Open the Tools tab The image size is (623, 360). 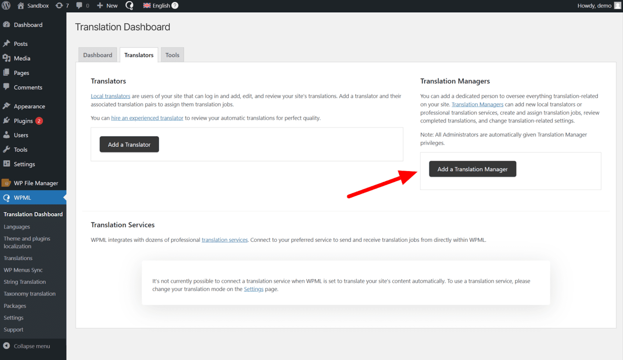172,55
